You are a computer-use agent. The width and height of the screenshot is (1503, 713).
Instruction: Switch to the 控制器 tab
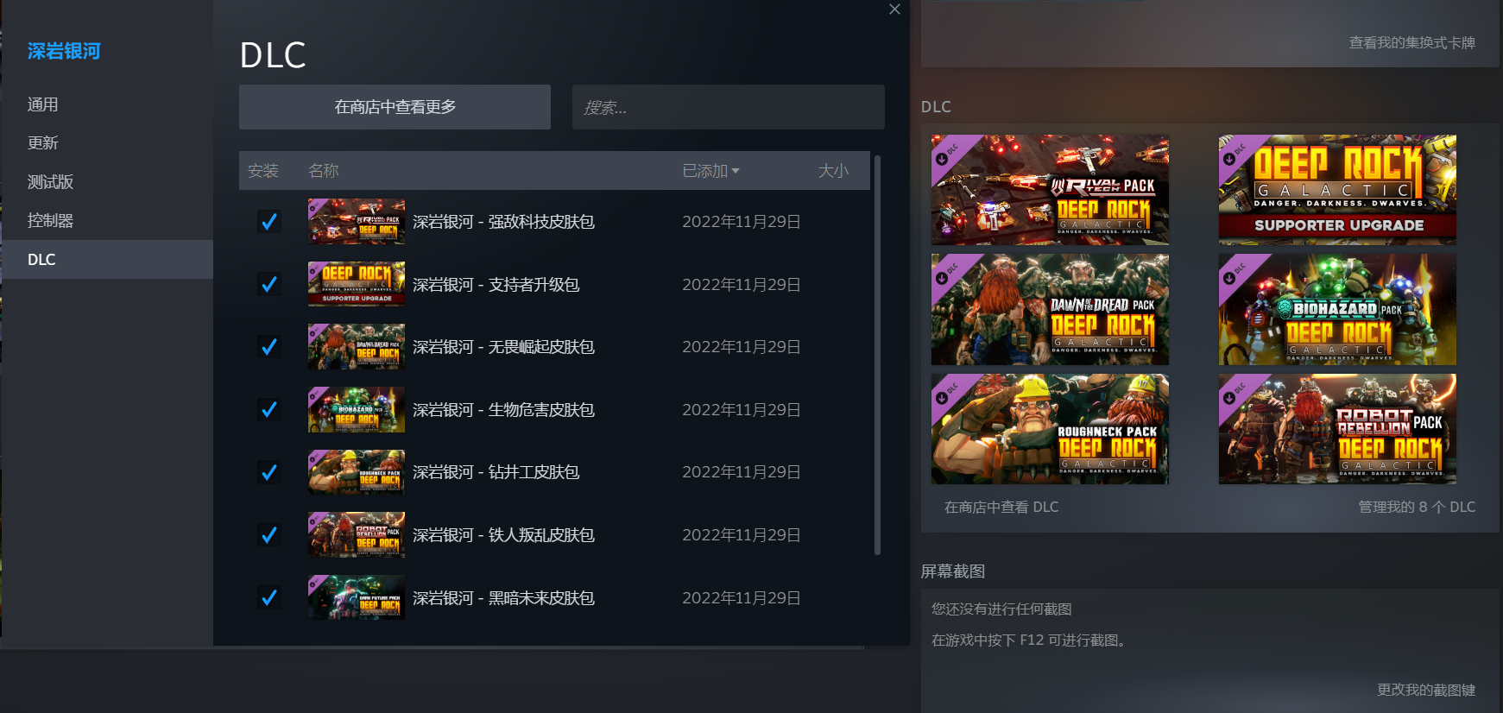tap(107, 221)
